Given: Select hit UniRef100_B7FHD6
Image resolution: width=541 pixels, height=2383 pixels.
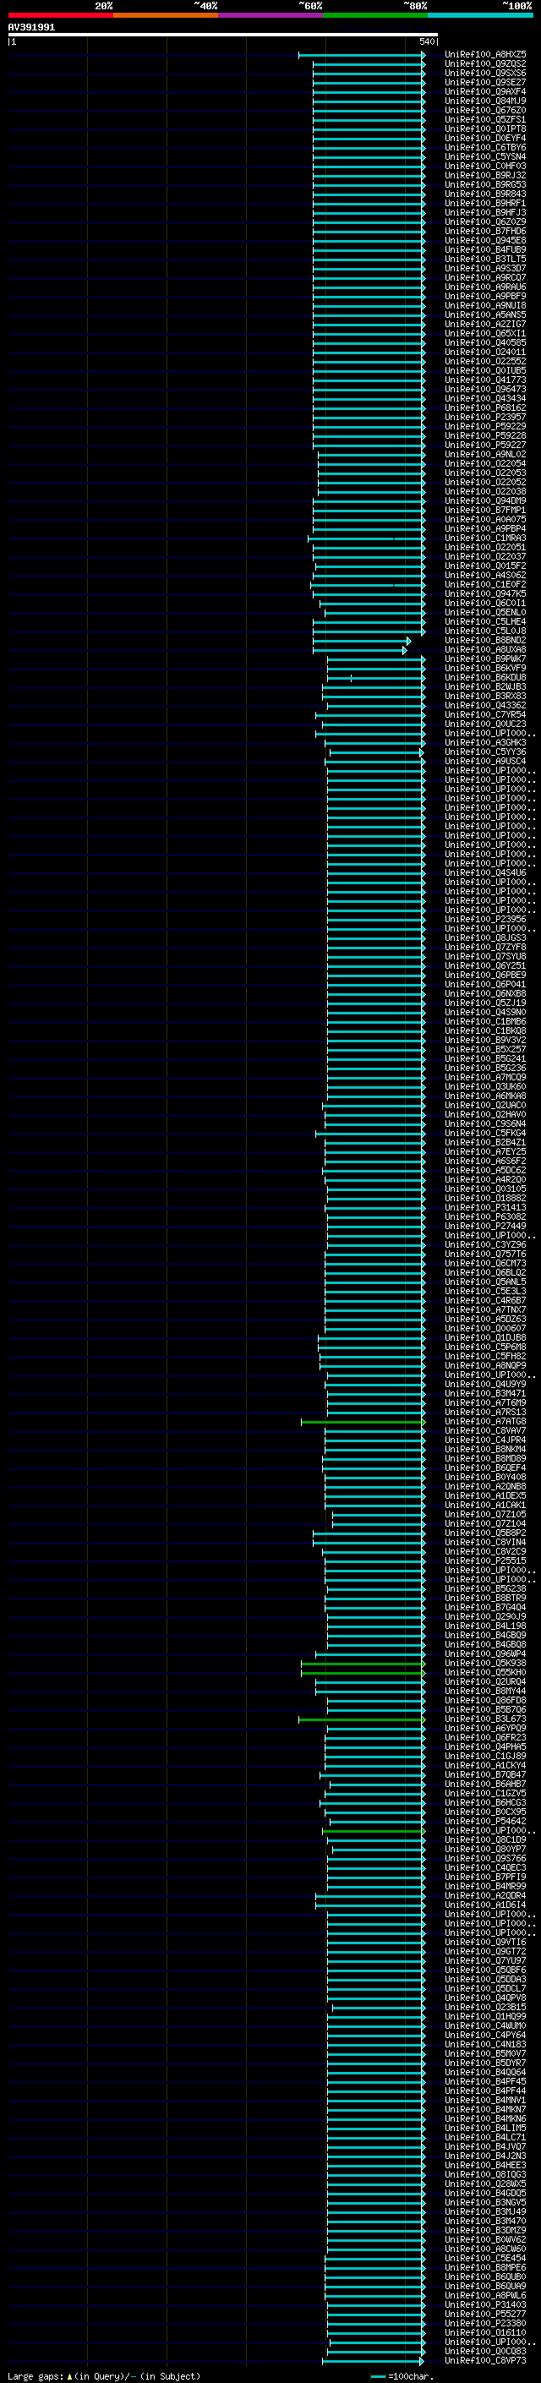Looking at the screenshot, I should click(x=485, y=232).
